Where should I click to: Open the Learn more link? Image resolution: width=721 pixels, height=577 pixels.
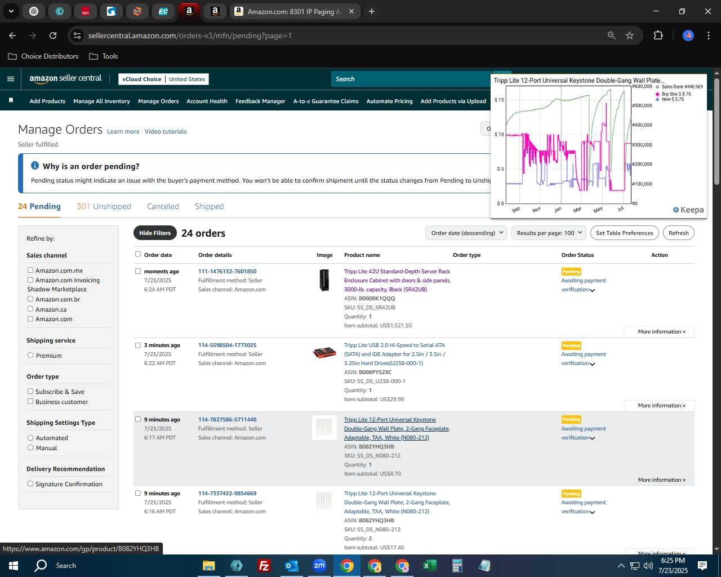pos(123,131)
